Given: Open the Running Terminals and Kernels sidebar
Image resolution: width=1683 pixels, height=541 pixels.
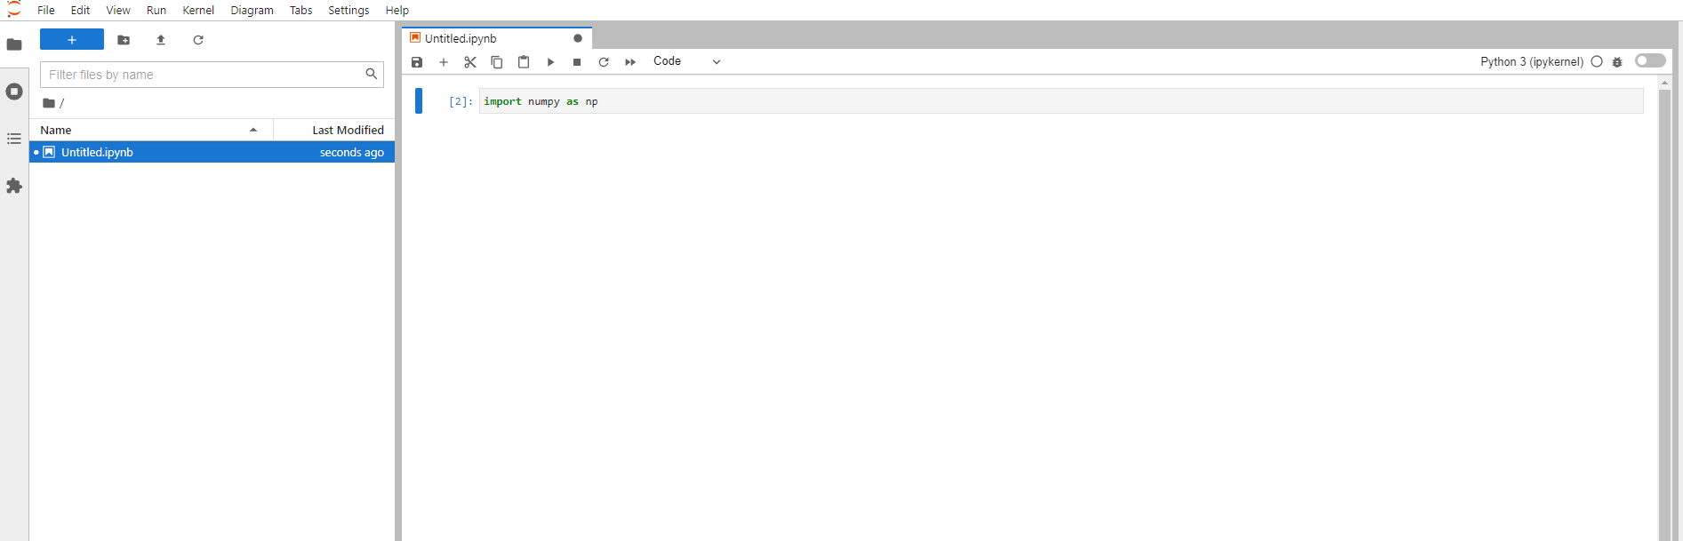Looking at the screenshot, I should (14, 91).
